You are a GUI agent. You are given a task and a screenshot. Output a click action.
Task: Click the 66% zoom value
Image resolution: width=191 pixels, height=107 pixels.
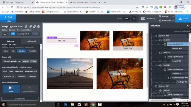(127, 18)
